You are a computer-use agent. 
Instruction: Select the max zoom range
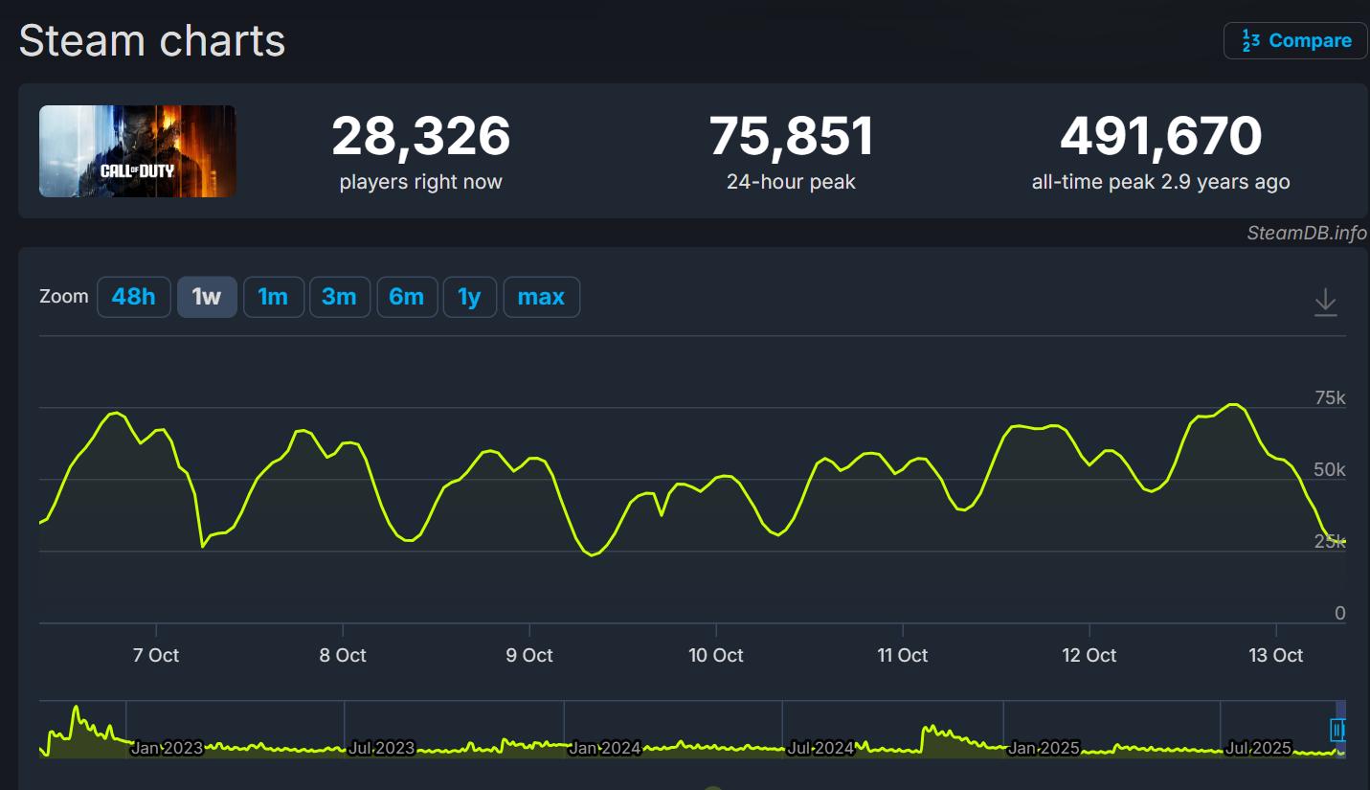[541, 297]
